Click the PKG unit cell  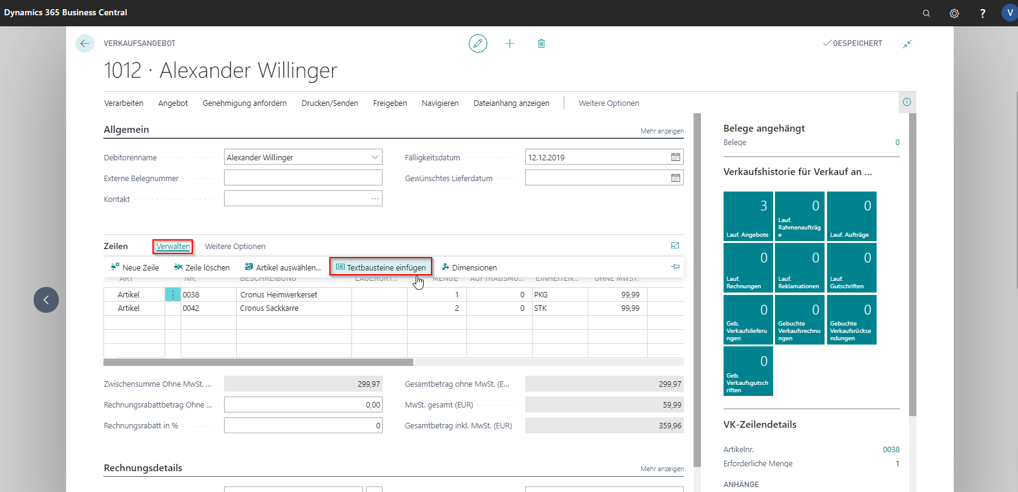tap(560, 294)
